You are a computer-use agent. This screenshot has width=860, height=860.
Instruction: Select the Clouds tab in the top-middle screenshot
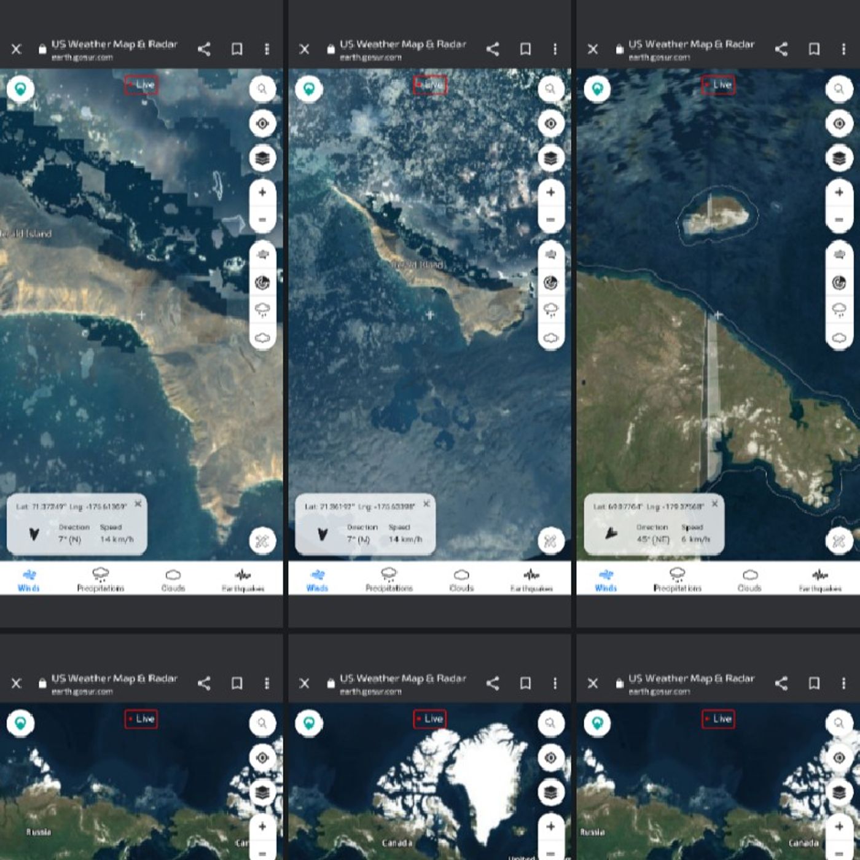pyautogui.click(x=461, y=579)
